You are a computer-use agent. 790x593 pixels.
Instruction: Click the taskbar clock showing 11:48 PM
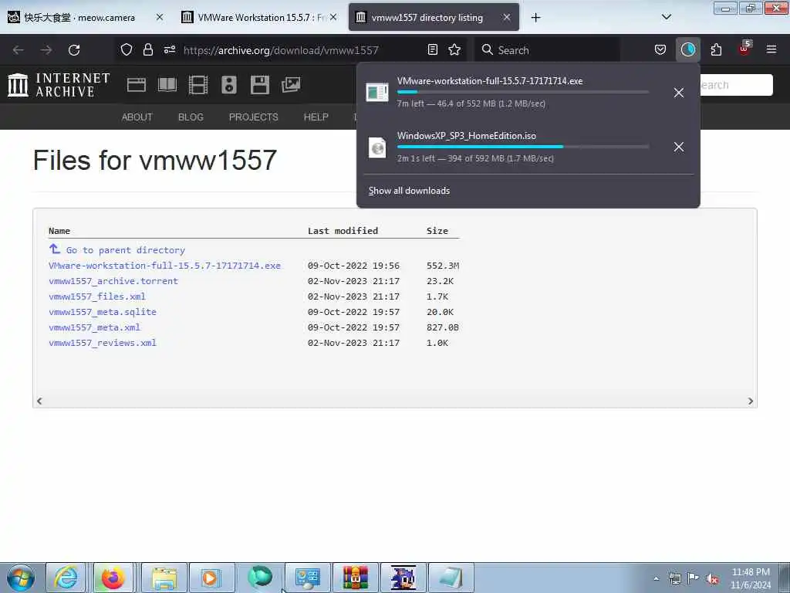751,578
